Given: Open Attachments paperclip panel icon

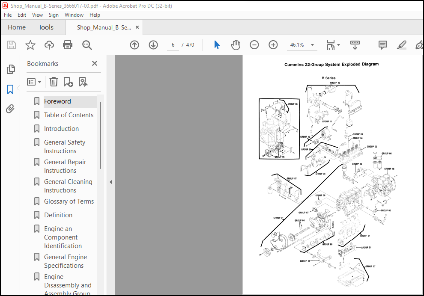Looking at the screenshot, I should pos(10,109).
